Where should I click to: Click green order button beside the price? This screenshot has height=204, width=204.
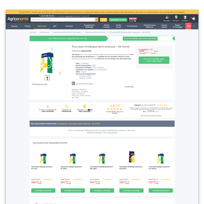(x=154, y=60)
